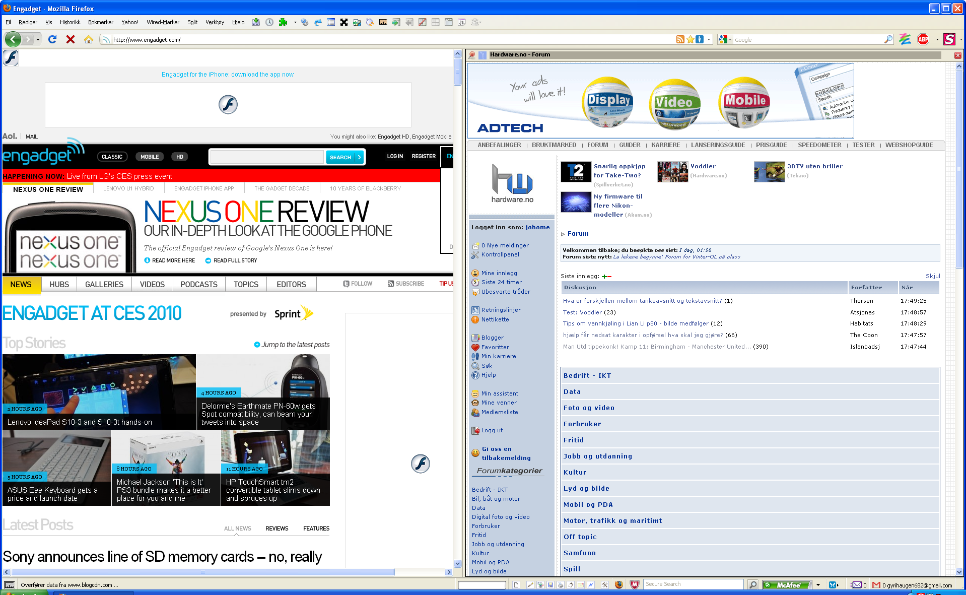Image resolution: width=966 pixels, height=595 pixels.
Task: Open the McAfee status dropdown arrow
Action: tap(818, 585)
